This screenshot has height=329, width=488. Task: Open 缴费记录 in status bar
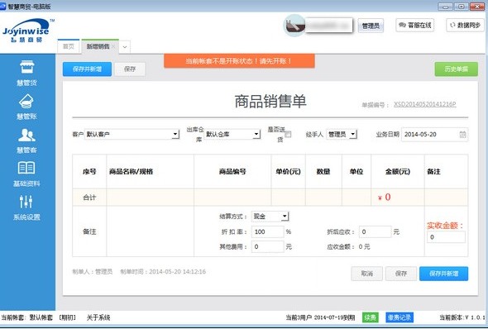point(399,317)
